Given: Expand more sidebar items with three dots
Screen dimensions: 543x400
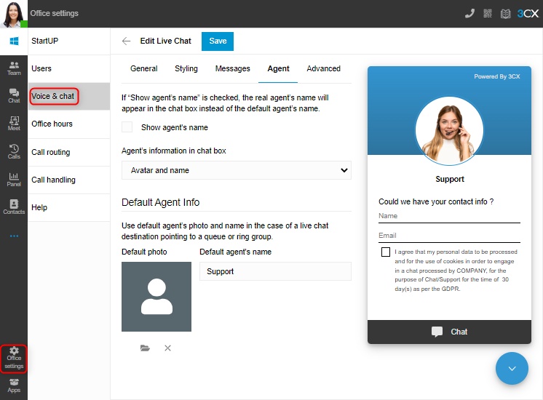Looking at the screenshot, I should pyautogui.click(x=14, y=236).
